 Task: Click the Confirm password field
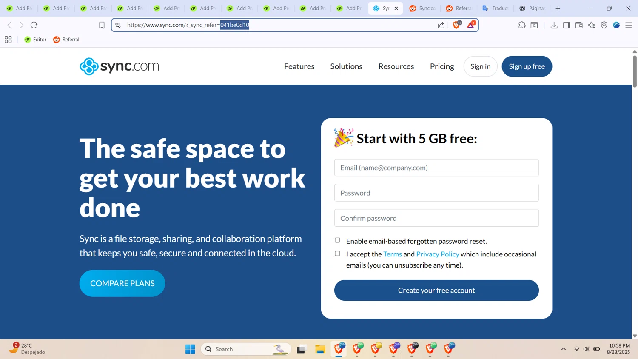(436, 218)
